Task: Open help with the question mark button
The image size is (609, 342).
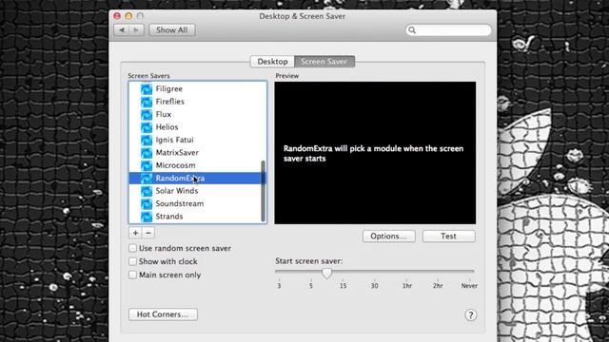Action: 471,315
